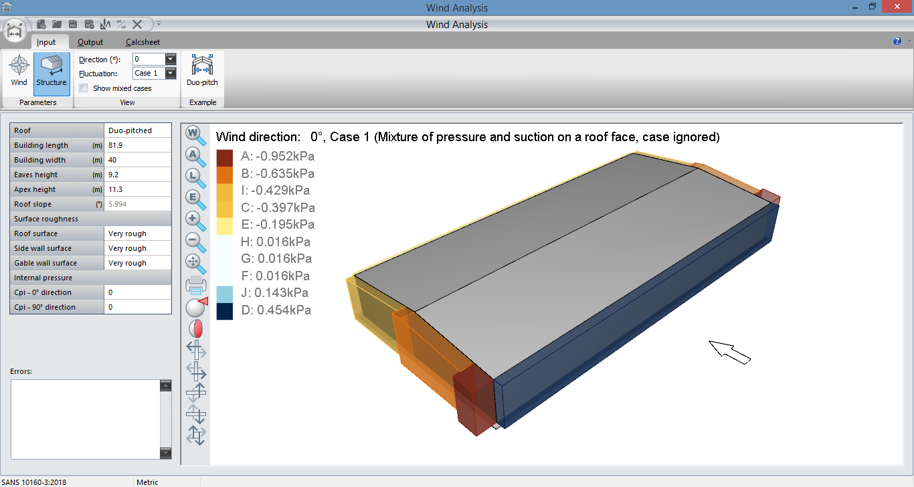Click the Building length value field
Screen dimensions: 914x487
click(138, 145)
